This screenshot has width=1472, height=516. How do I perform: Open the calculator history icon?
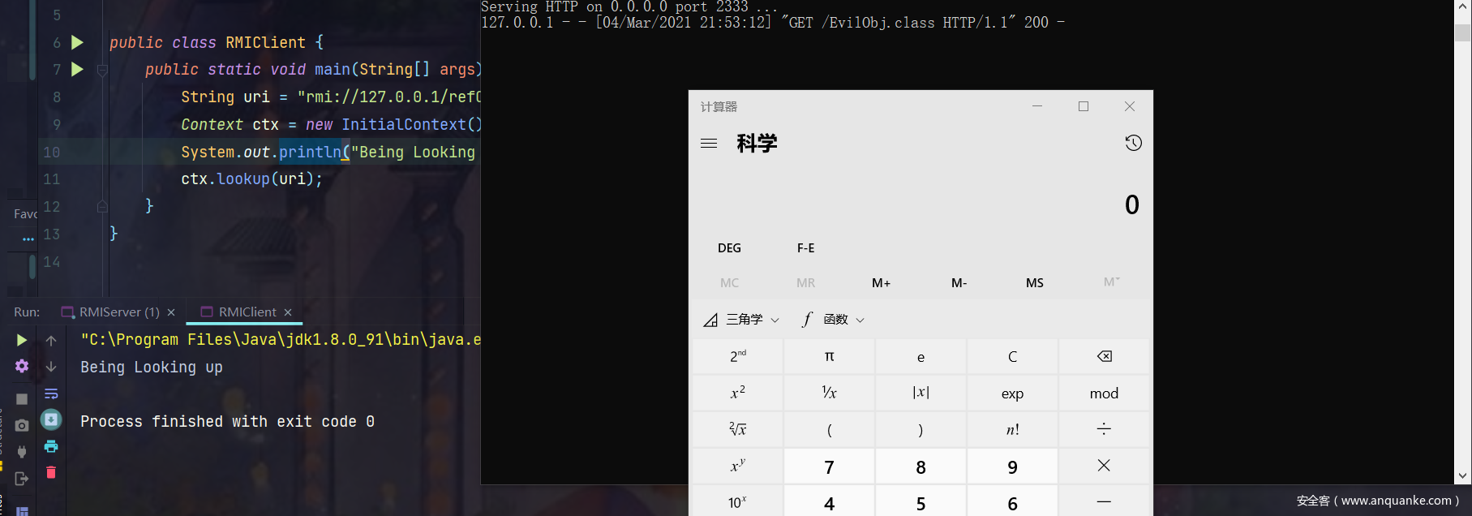(1133, 143)
